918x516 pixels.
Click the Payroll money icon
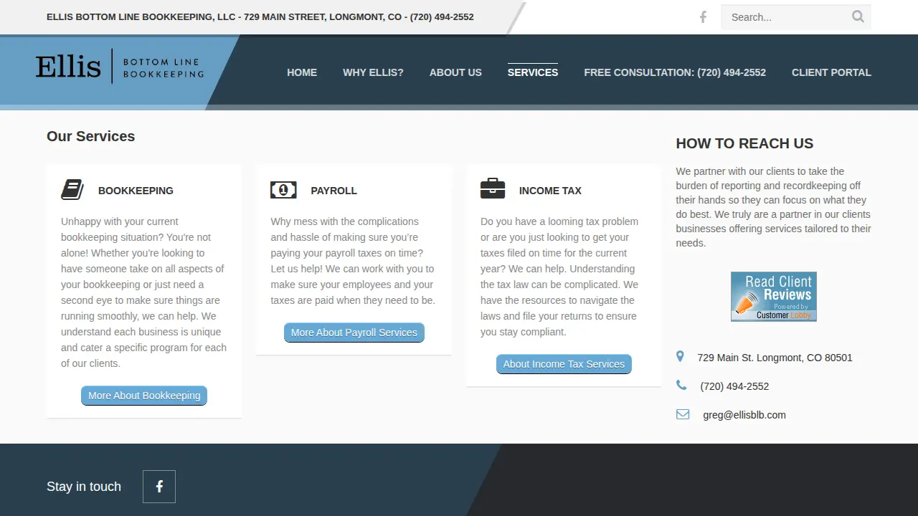[x=283, y=190]
